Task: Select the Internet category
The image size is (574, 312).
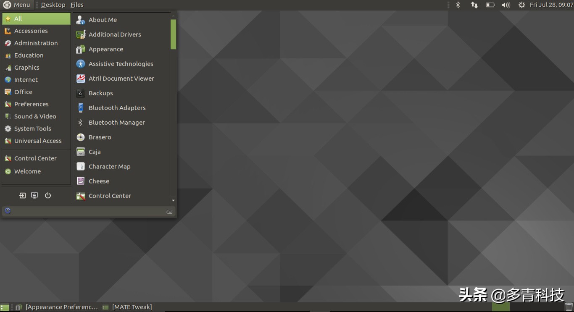Action: pos(37,79)
